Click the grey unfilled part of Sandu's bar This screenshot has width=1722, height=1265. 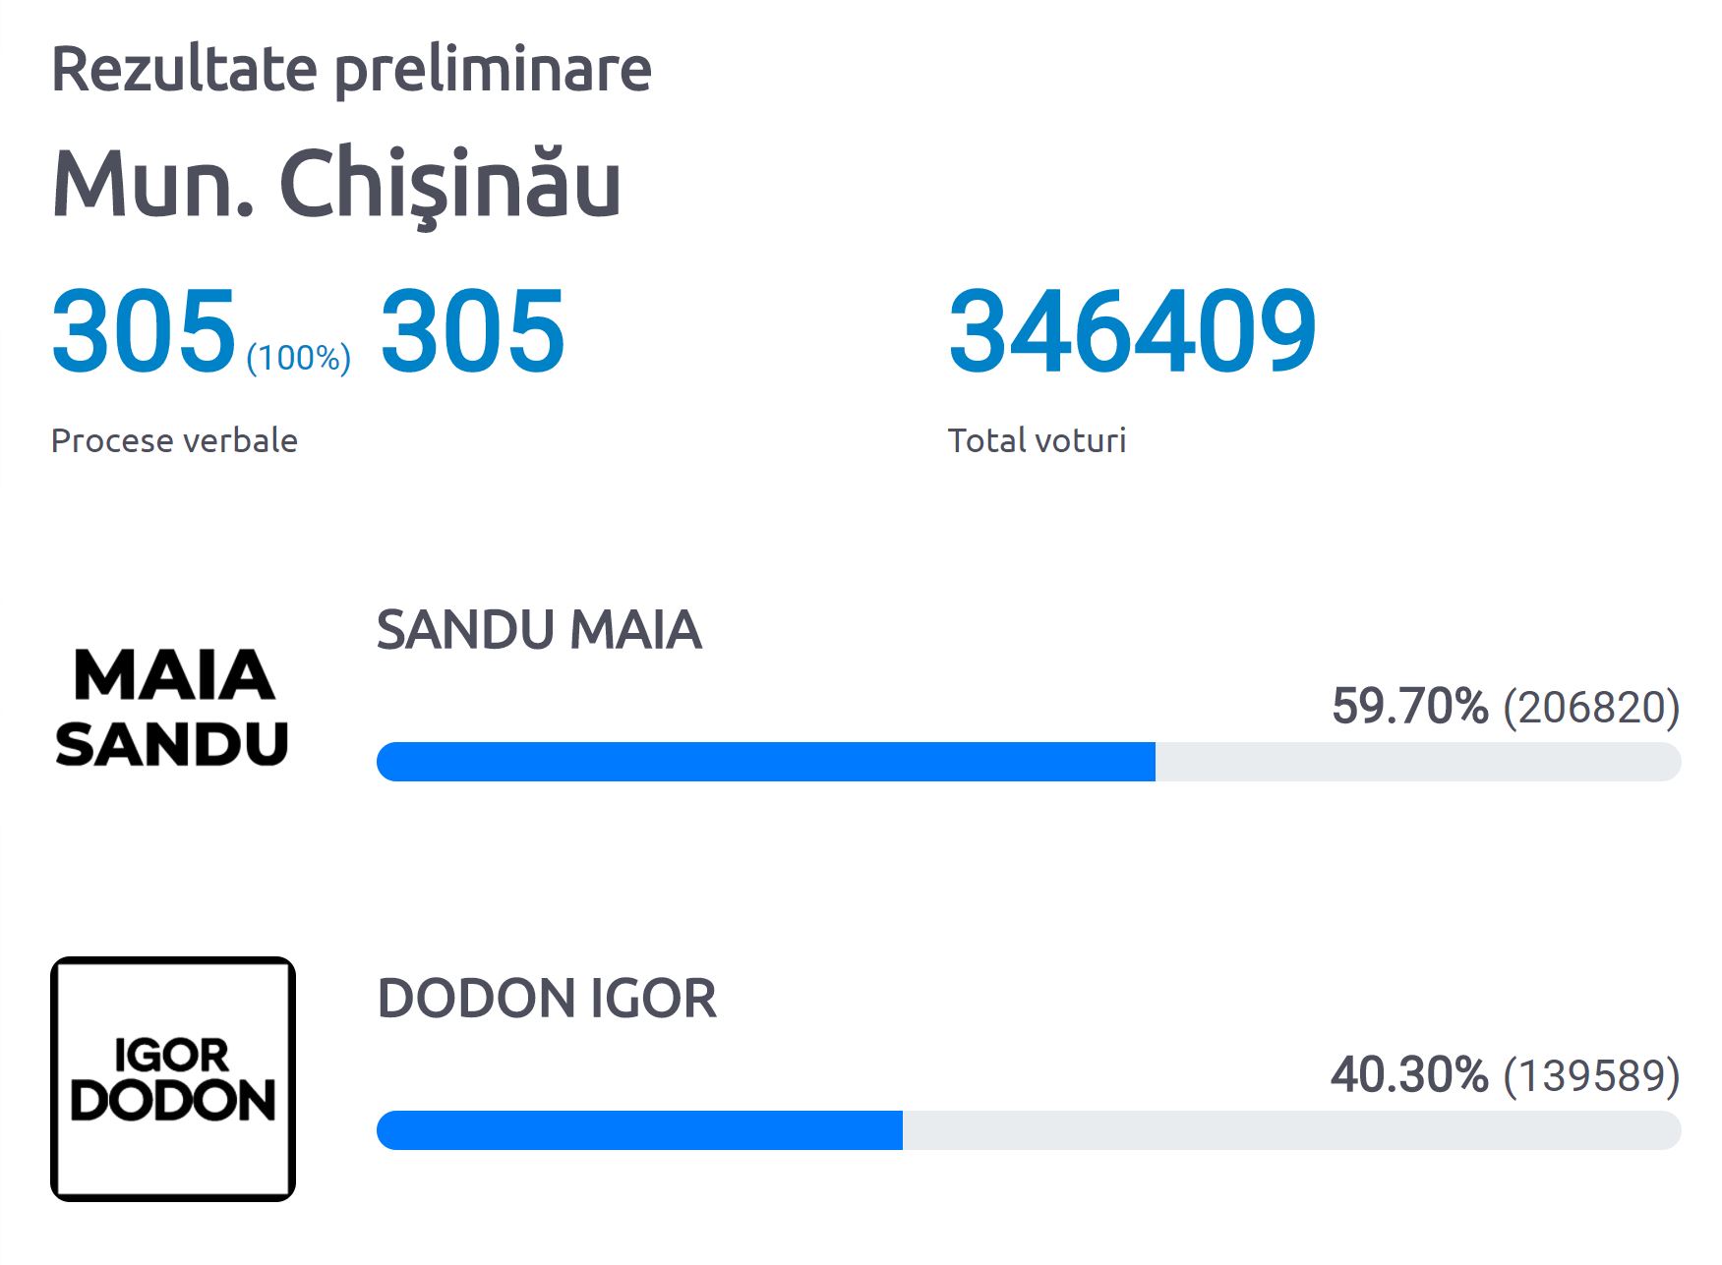[1418, 762]
